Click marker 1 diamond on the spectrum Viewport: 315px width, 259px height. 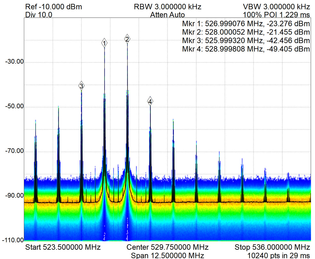coord(104,43)
